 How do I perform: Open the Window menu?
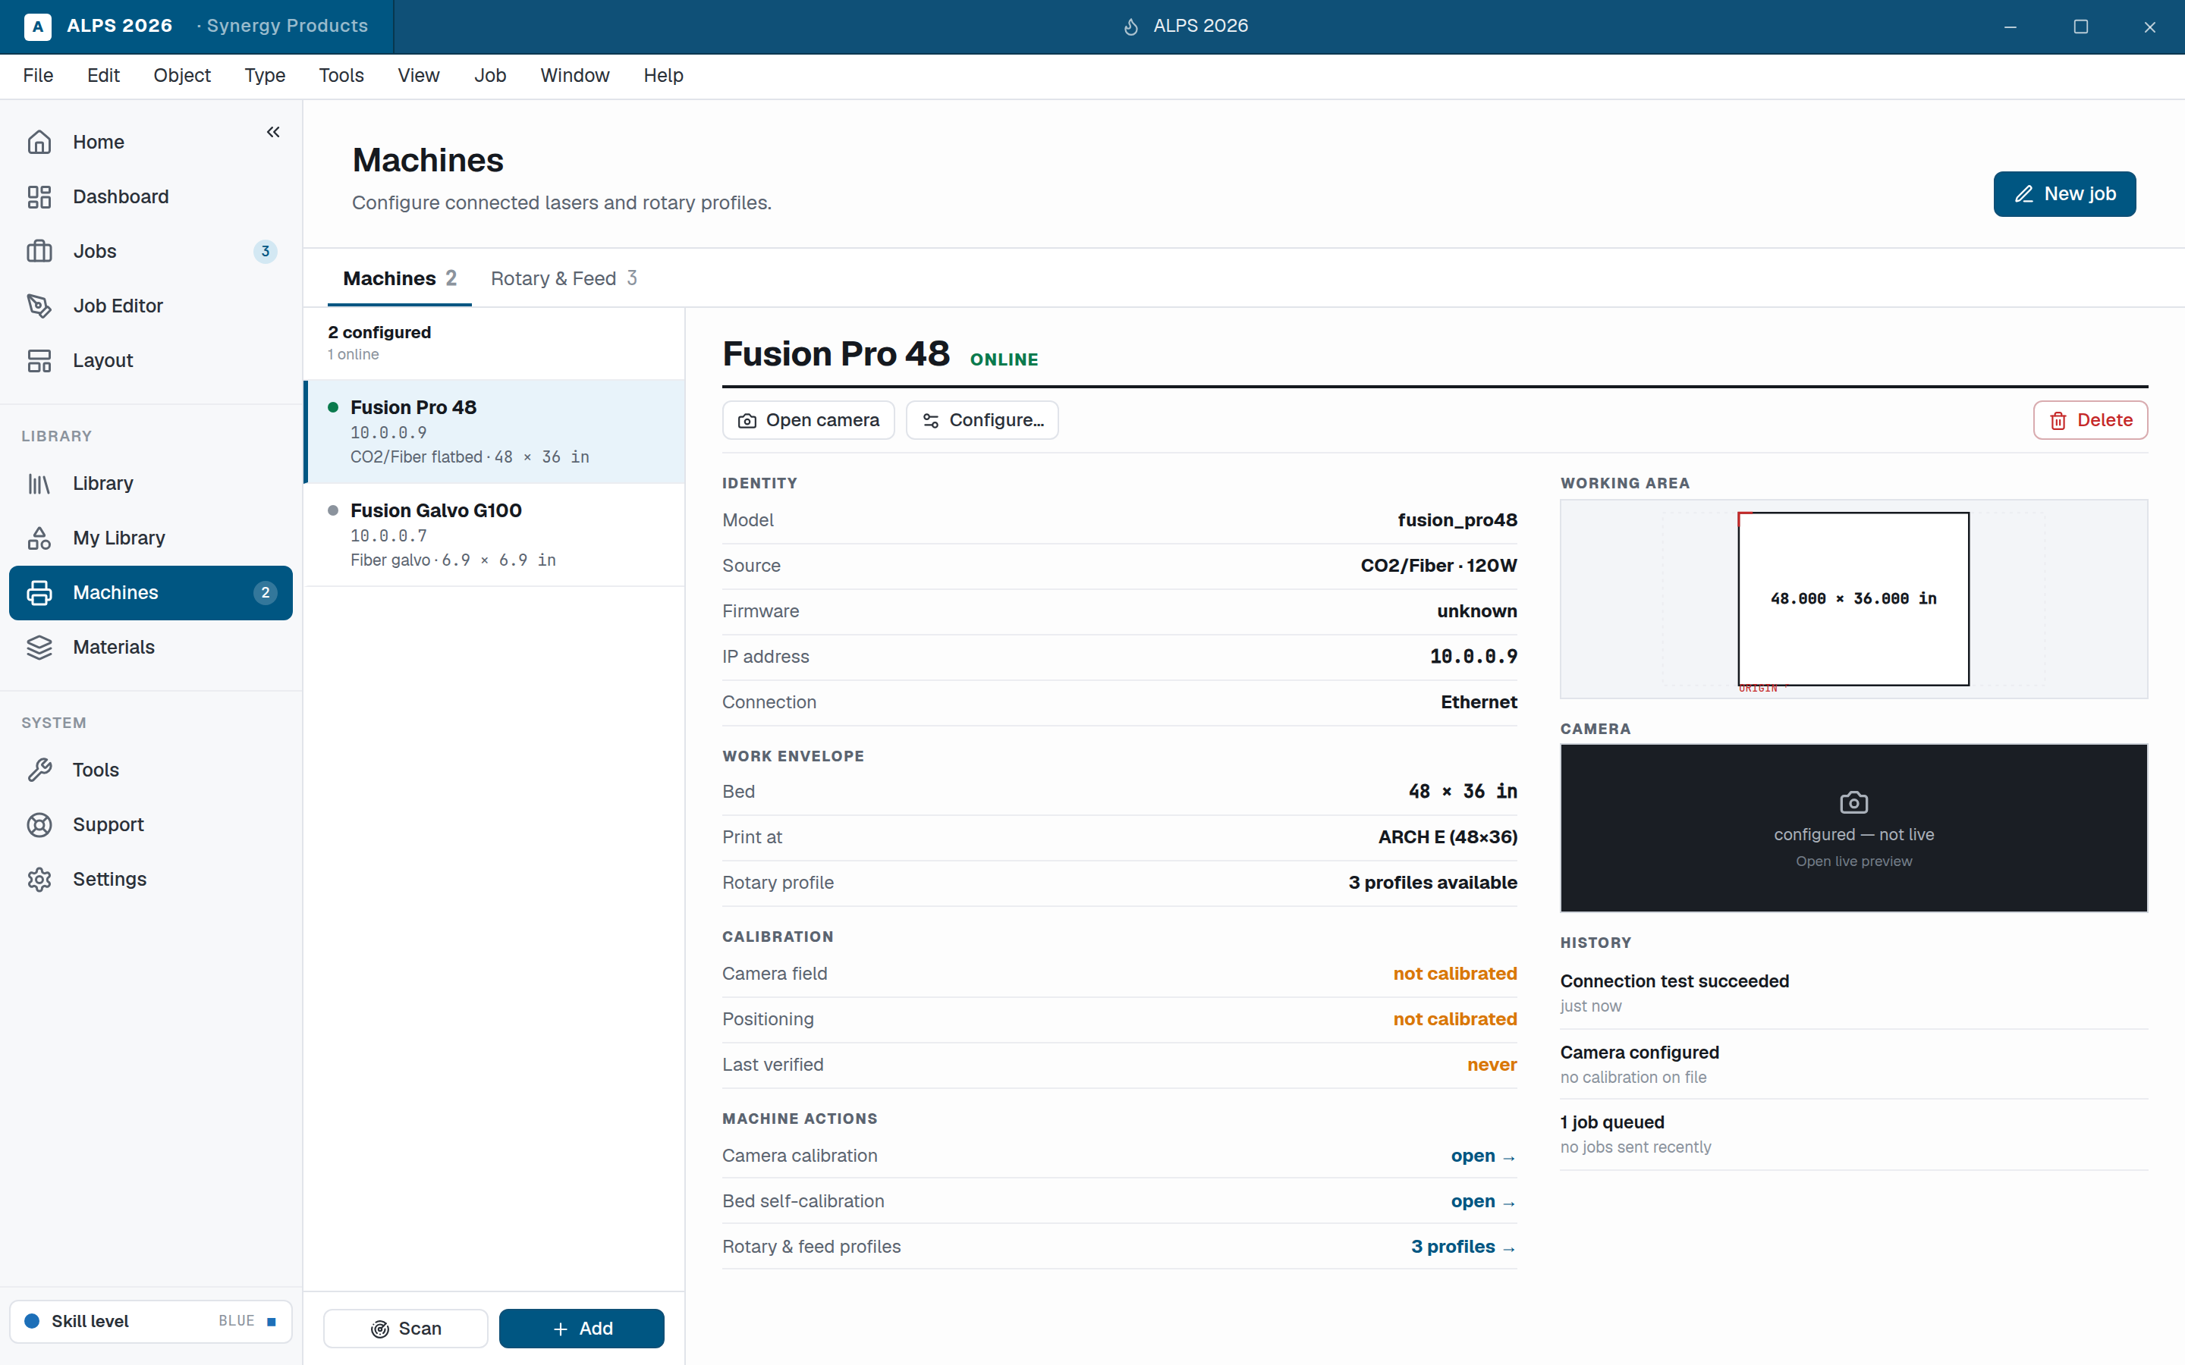[575, 76]
